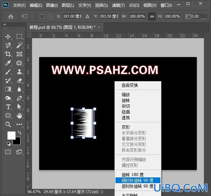
Task: Select the Dodge/Sponge tool
Action: tap(8, 98)
